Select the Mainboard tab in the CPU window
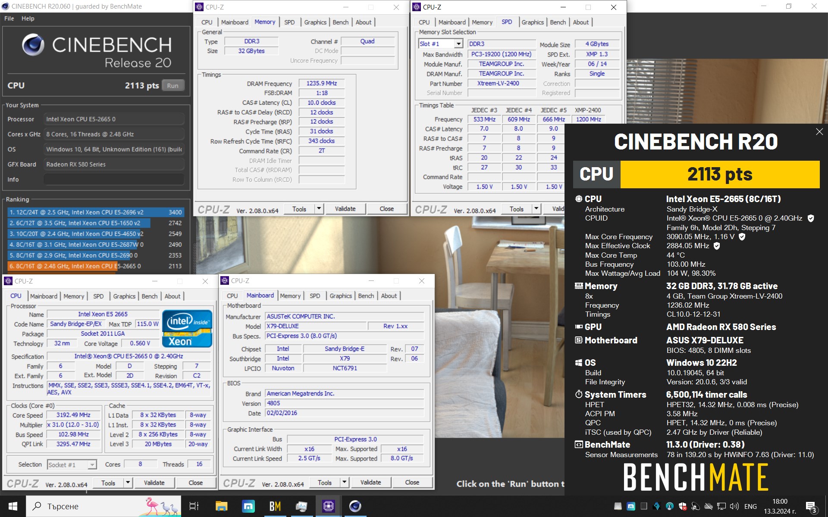Image resolution: width=828 pixels, height=517 pixels. [x=44, y=296]
